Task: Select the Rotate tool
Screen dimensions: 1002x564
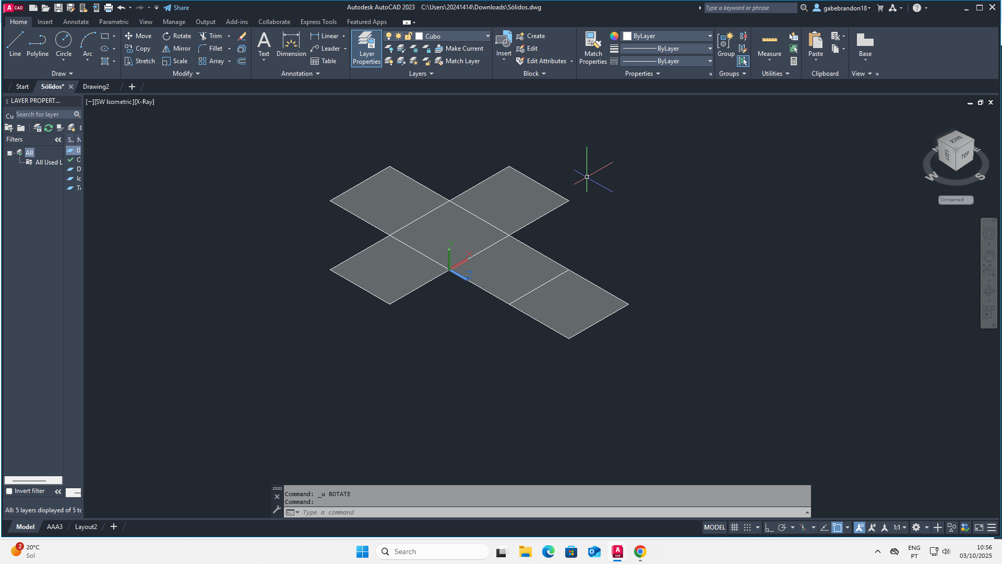Action: tap(177, 36)
